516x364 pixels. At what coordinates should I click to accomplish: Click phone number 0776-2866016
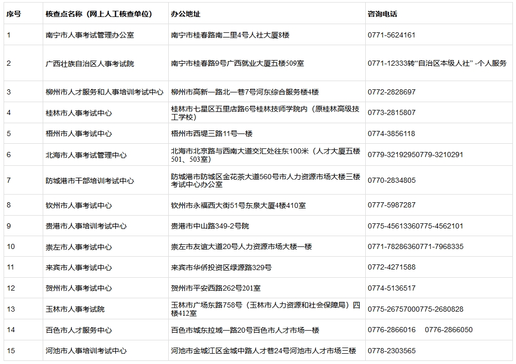point(392,330)
